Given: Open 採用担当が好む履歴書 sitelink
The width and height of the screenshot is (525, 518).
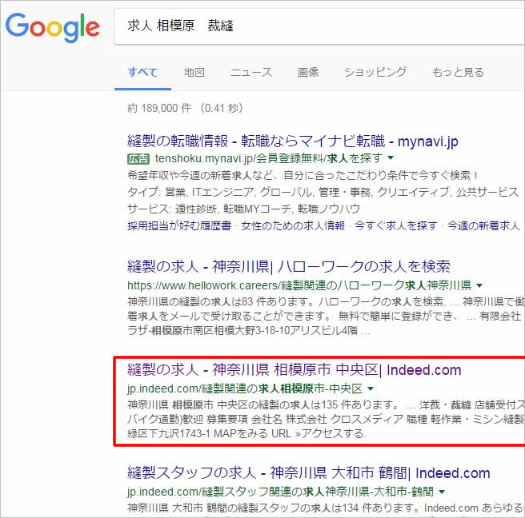Looking at the screenshot, I should point(179,225).
